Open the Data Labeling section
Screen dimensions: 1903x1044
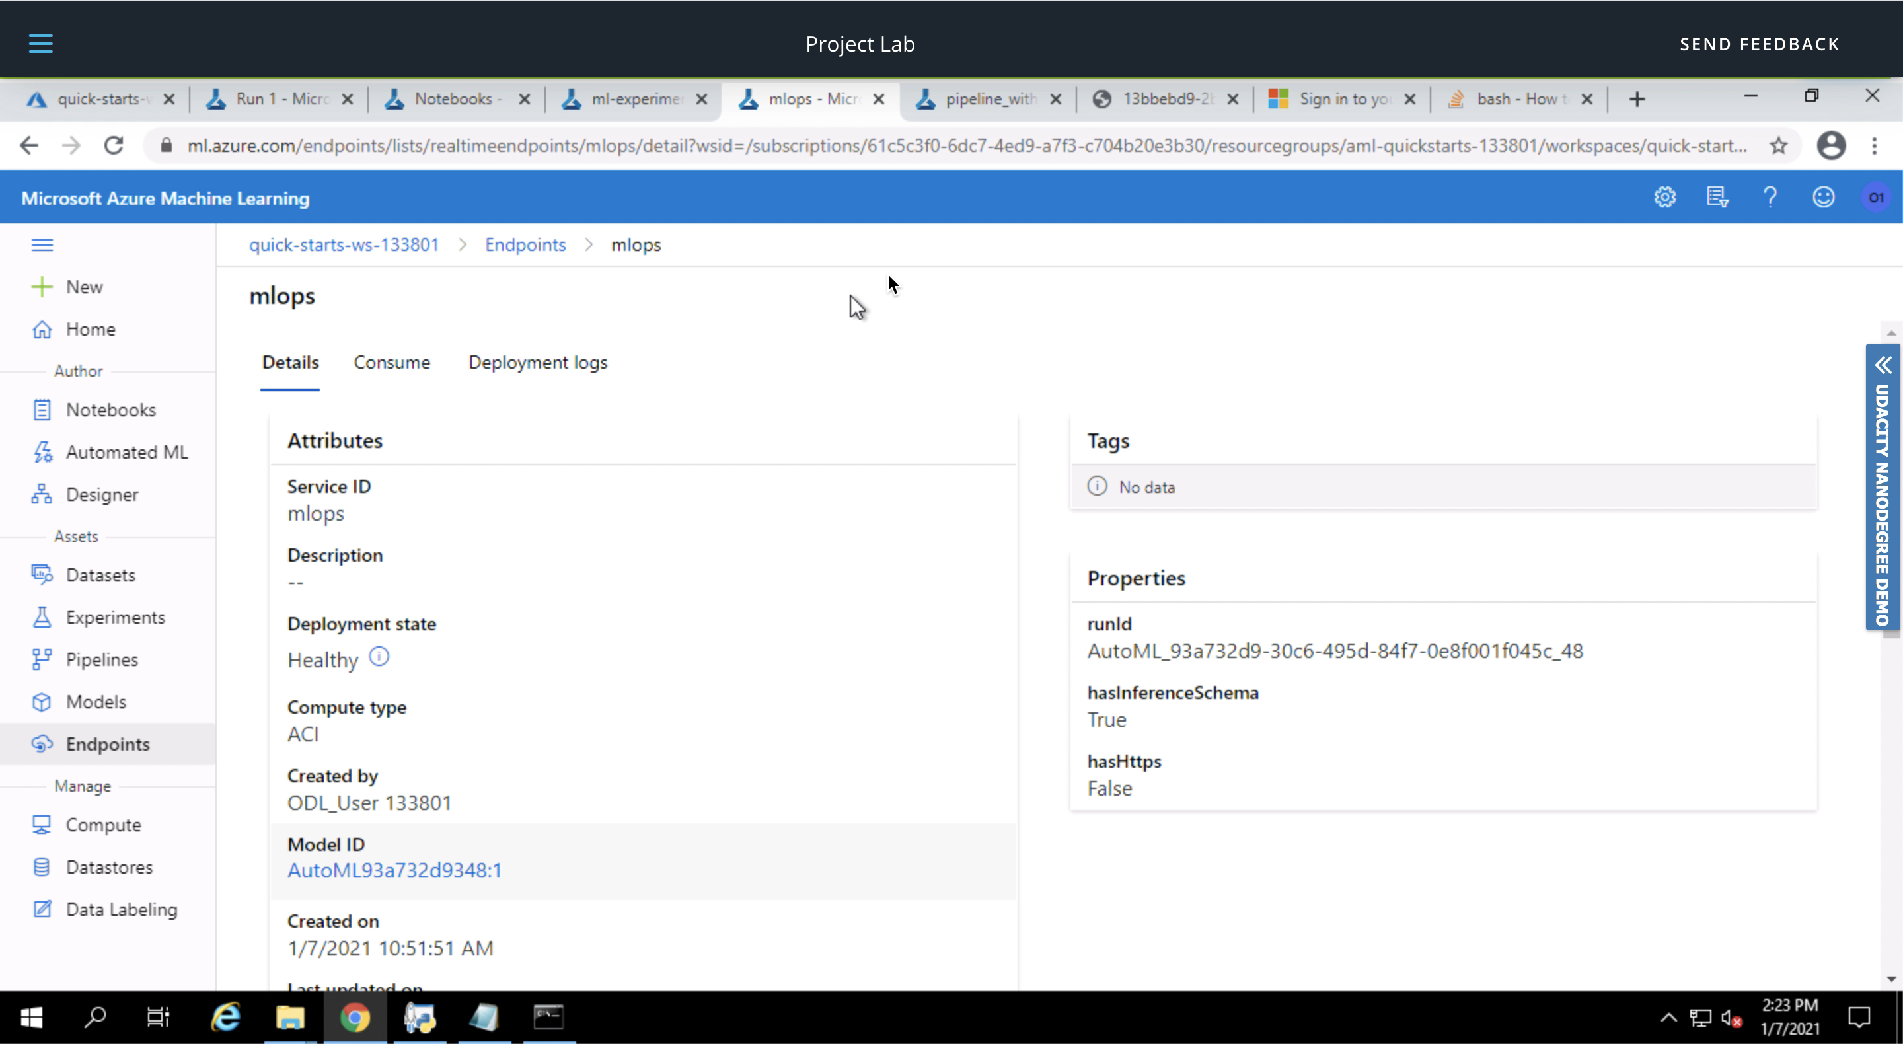(121, 909)
